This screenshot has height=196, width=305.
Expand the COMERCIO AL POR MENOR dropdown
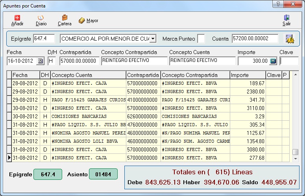tap(153, 39)
